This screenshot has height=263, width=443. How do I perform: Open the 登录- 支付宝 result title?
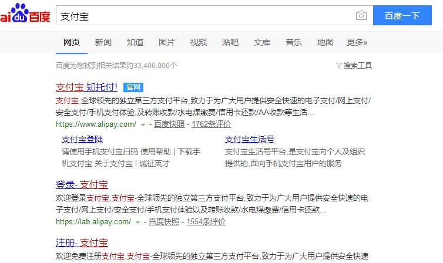82,185
